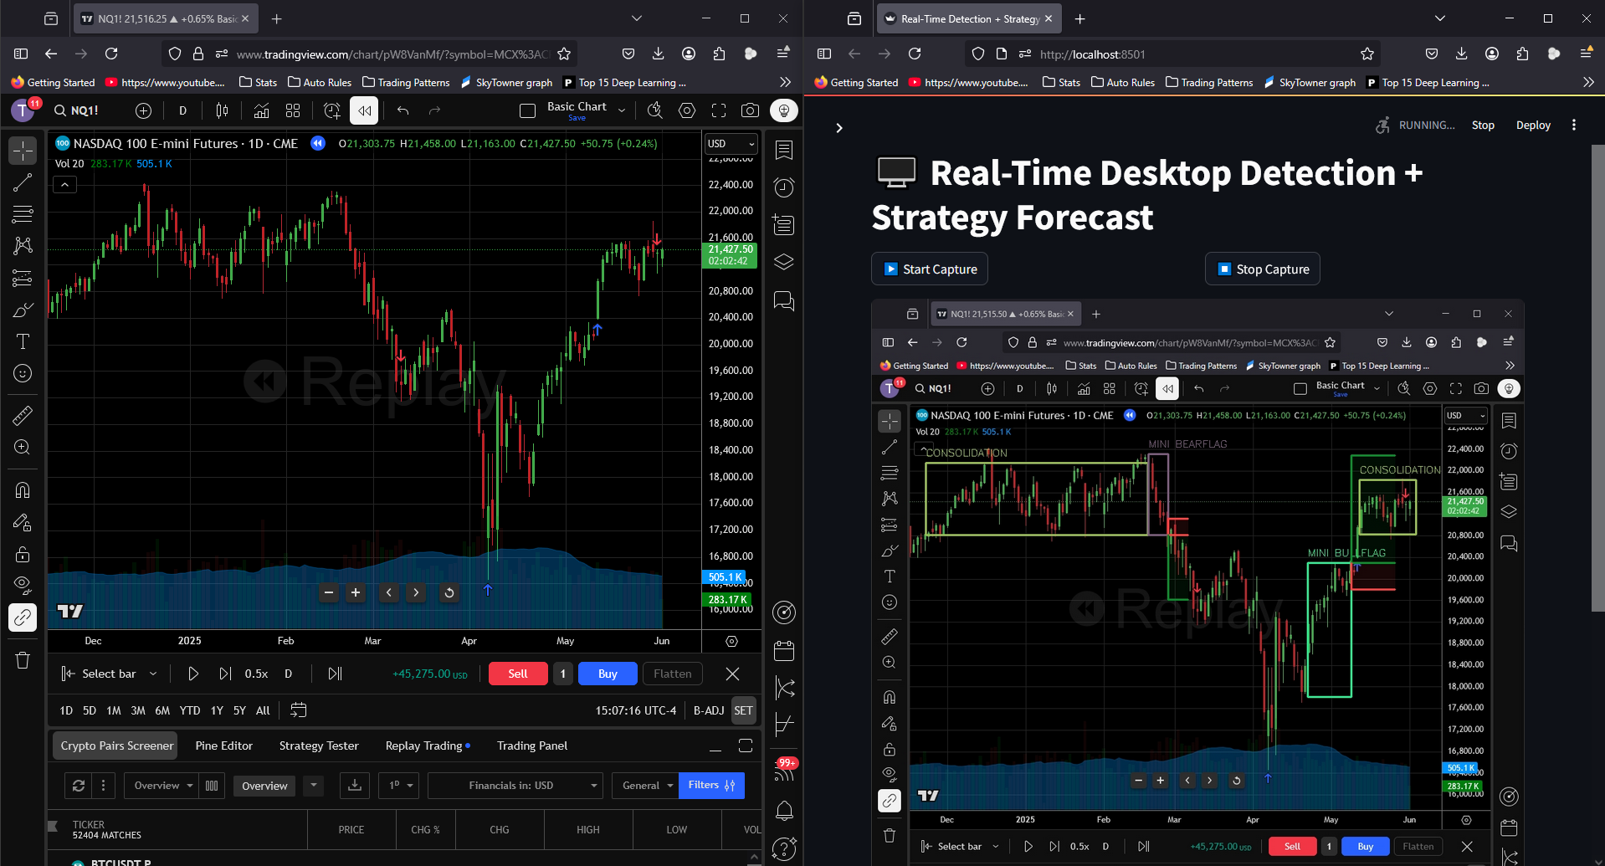Collapse the indicator legend arrow under Vol
This screenshot has width=1605, height=866.
(64, 185)
